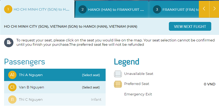Click the step 2 number circle
This screenshot has width=219, height=109.
82,9
